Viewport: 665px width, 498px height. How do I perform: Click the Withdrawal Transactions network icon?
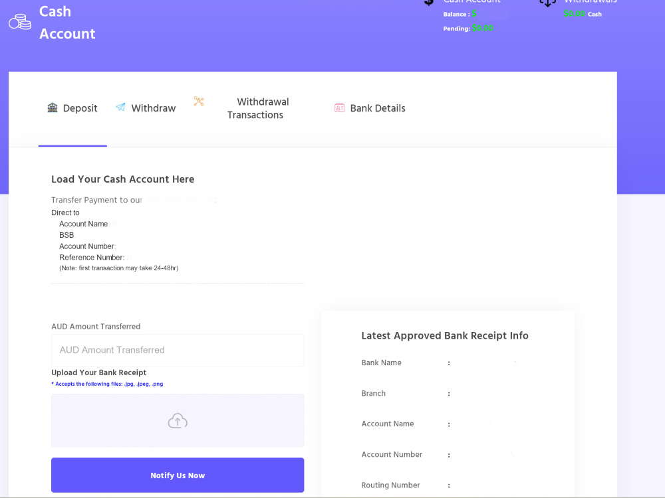[199, 101]
